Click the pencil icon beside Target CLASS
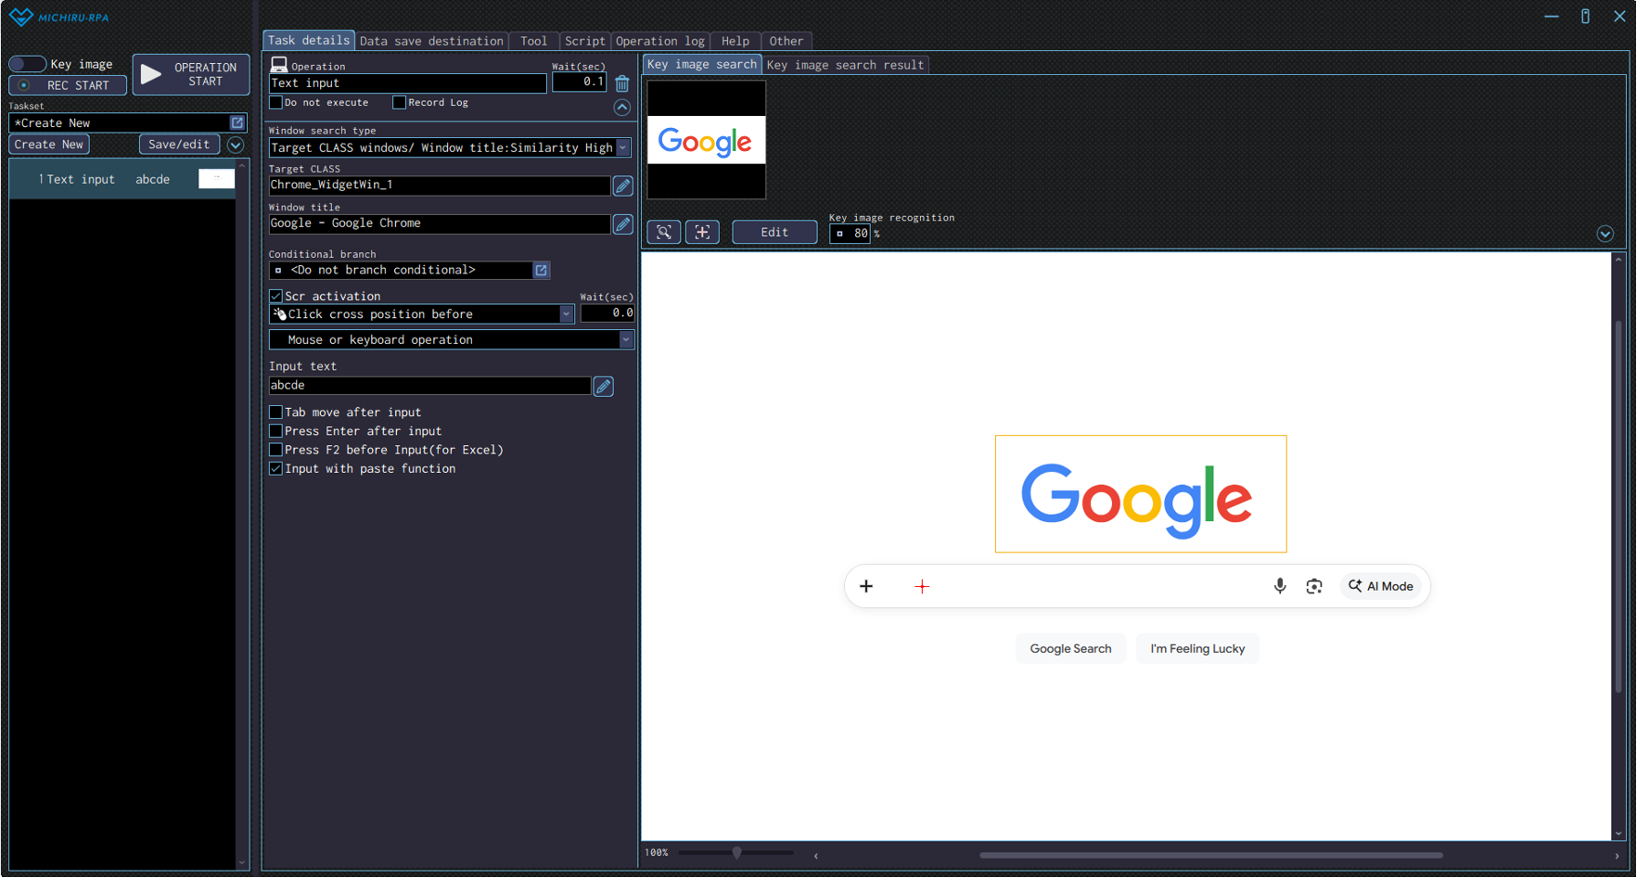1637x878 pixels. click(623, 185)
